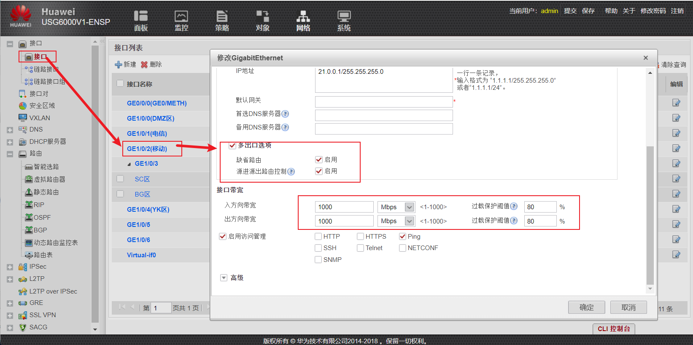Click 注销 in top bar
Image resolution: width=693 pixels, height=345 pixels.
(677, 11)
